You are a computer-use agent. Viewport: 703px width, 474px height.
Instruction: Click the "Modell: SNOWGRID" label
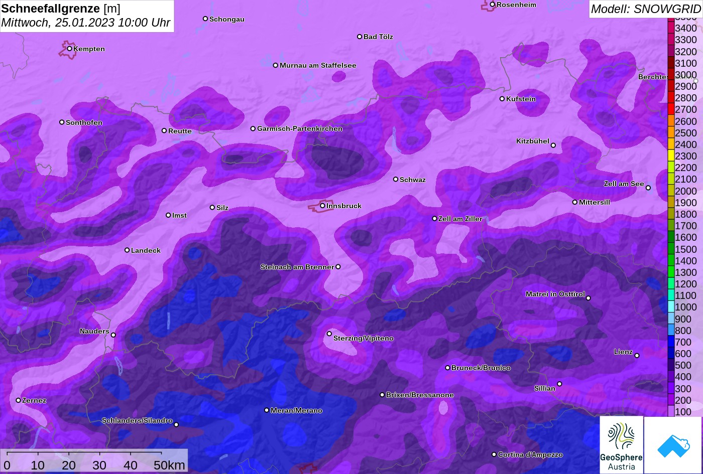[646, 9]
